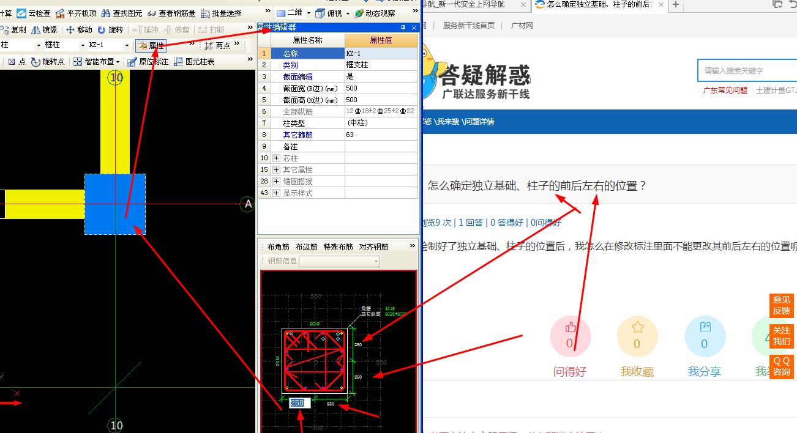This screenshot has width=797, height=433.
Task: Click the 打断 break tool
Action: tap(211, 29)
